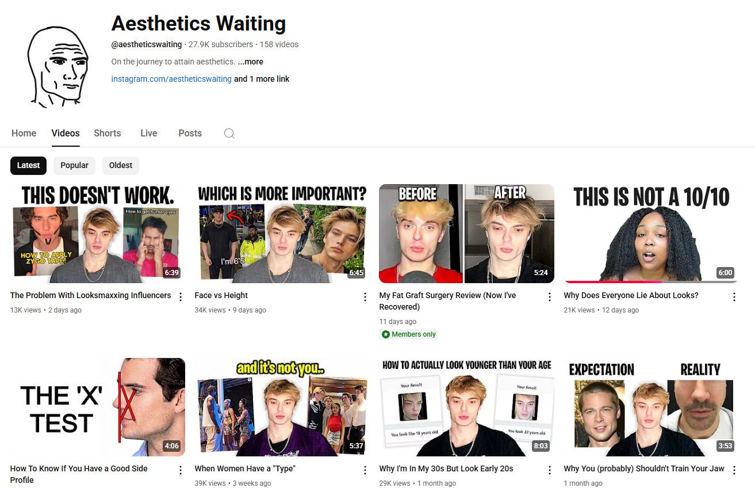The image size is (755, 503).
Task: Select the Latest sort chip
Action: tap(28, 165)
